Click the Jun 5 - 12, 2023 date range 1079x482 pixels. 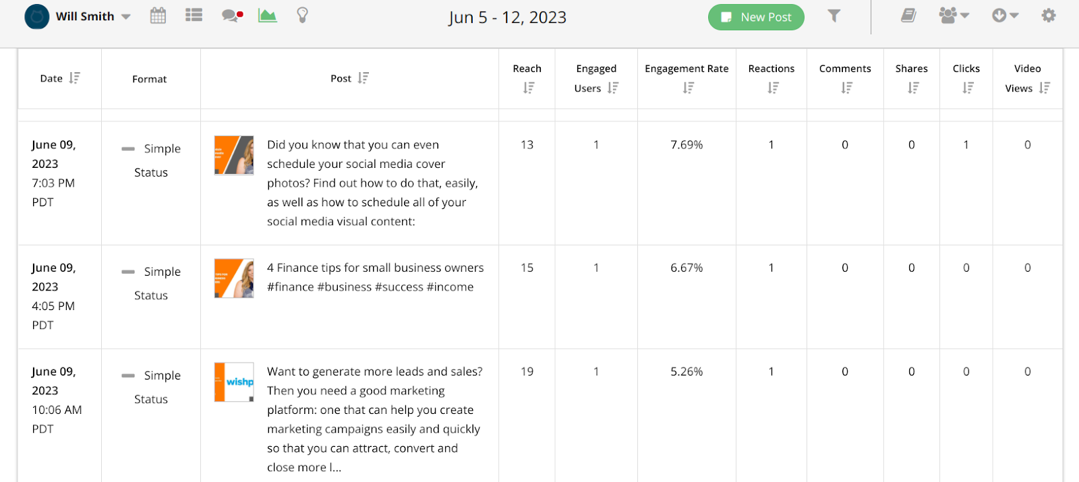[508, 18]
